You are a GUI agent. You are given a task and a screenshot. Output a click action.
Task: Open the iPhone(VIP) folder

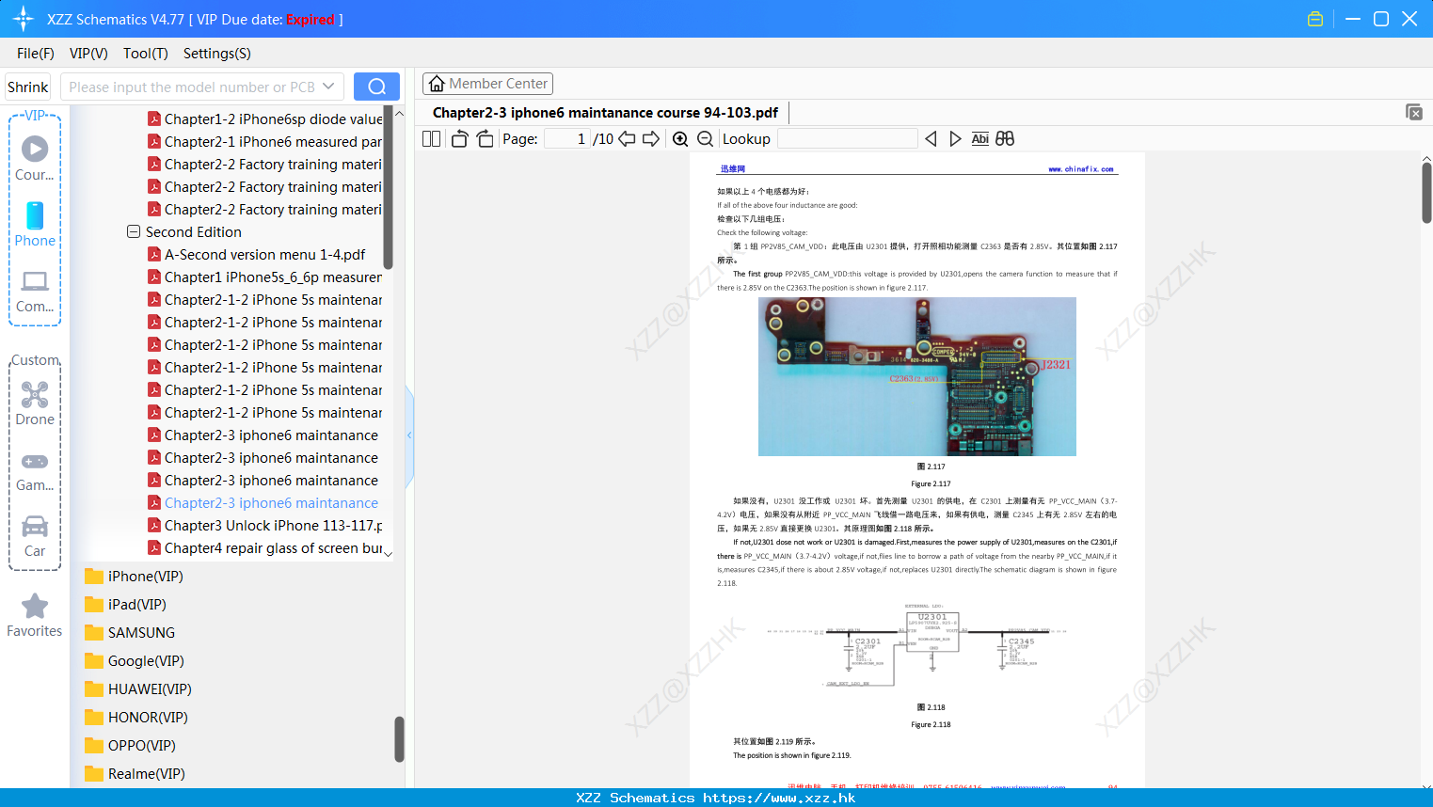(x=134, y=577)
